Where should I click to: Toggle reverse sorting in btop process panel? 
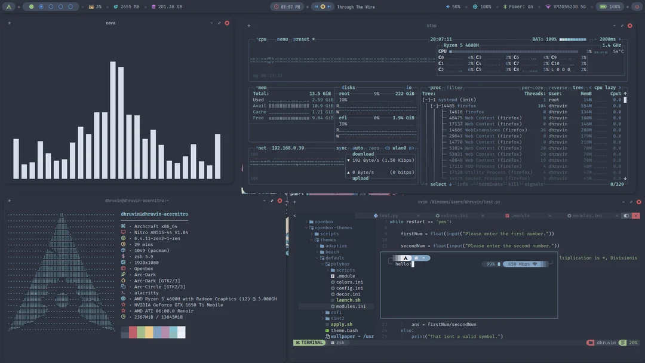(x=559, y=87)
